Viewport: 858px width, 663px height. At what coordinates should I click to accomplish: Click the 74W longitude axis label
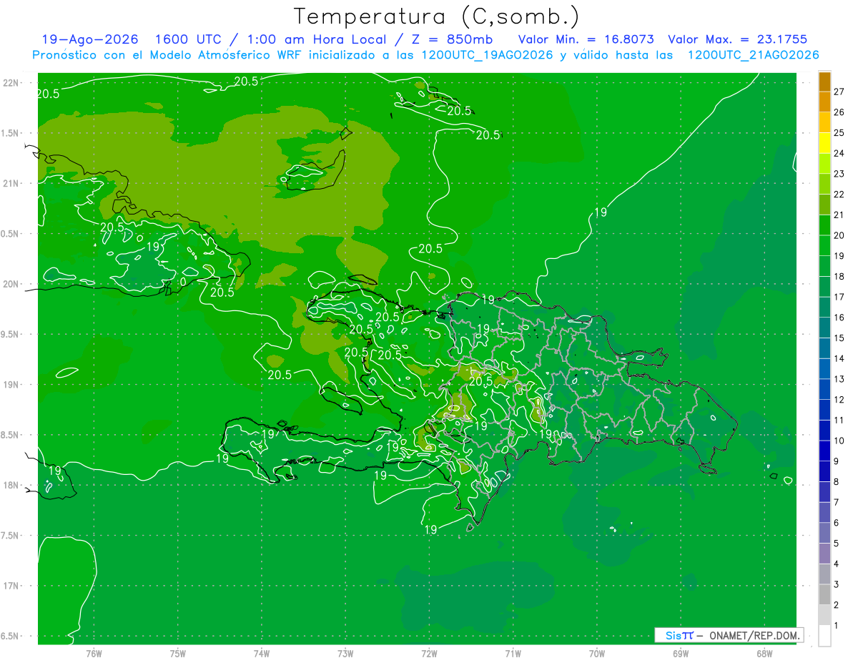(x=262, y=653)
